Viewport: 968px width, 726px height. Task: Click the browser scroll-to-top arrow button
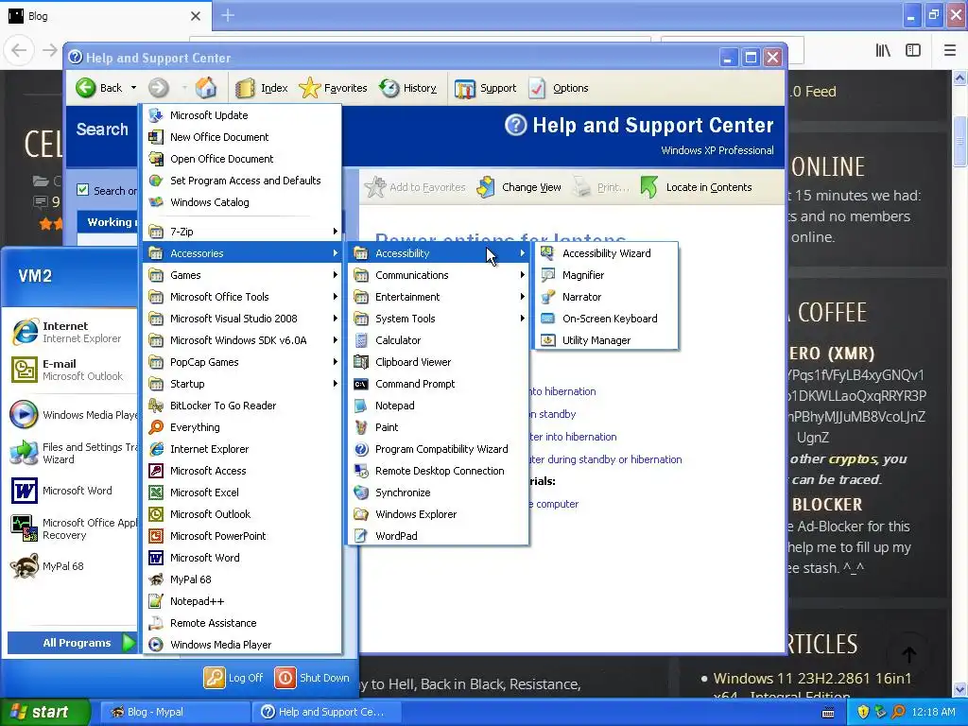point(908,654)
